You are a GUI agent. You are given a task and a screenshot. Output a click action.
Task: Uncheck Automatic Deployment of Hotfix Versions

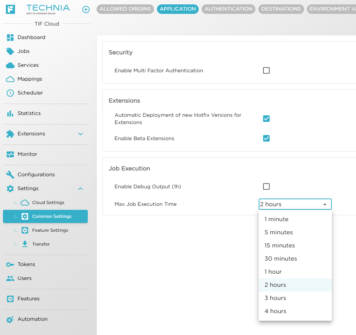[x=266, y=119]
